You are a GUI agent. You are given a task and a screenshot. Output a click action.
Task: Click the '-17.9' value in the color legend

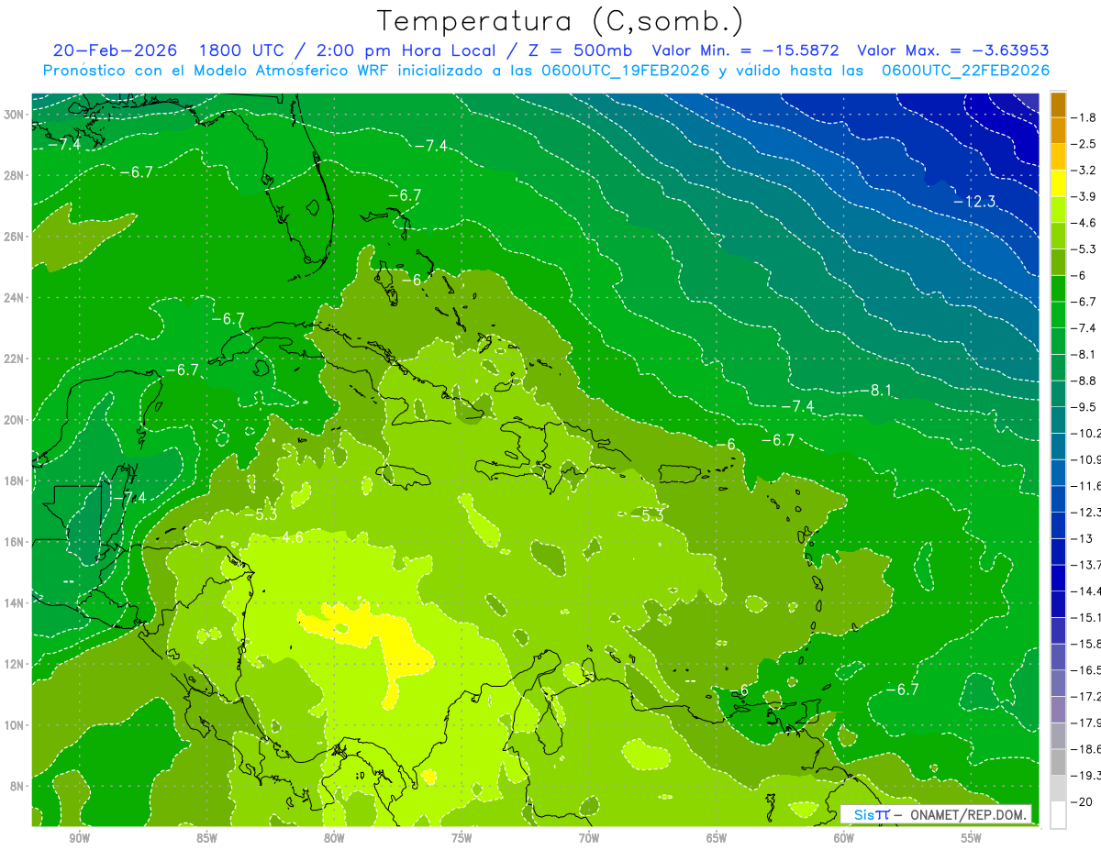click(x=1087, y=723)
